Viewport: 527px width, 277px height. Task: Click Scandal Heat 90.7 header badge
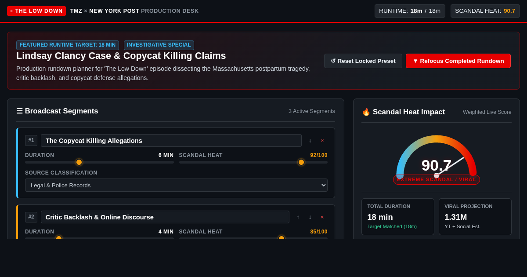(485, 11)
